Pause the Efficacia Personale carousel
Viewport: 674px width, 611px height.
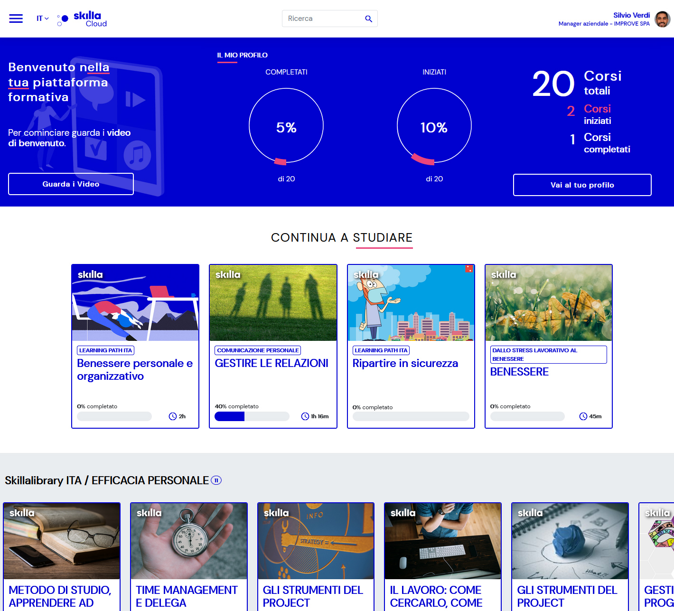pos(216,480)
